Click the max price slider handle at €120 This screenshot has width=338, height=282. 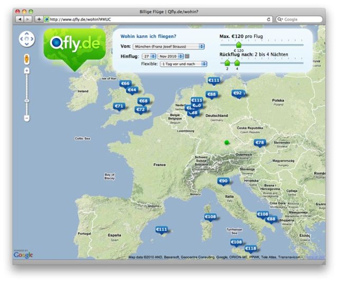[x=238, y=45]
